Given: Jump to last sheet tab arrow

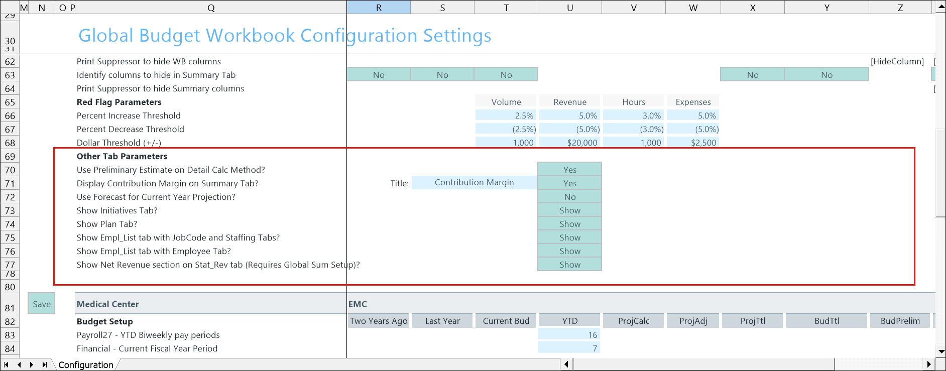Looking at the screenshot, I should [44, 364].
